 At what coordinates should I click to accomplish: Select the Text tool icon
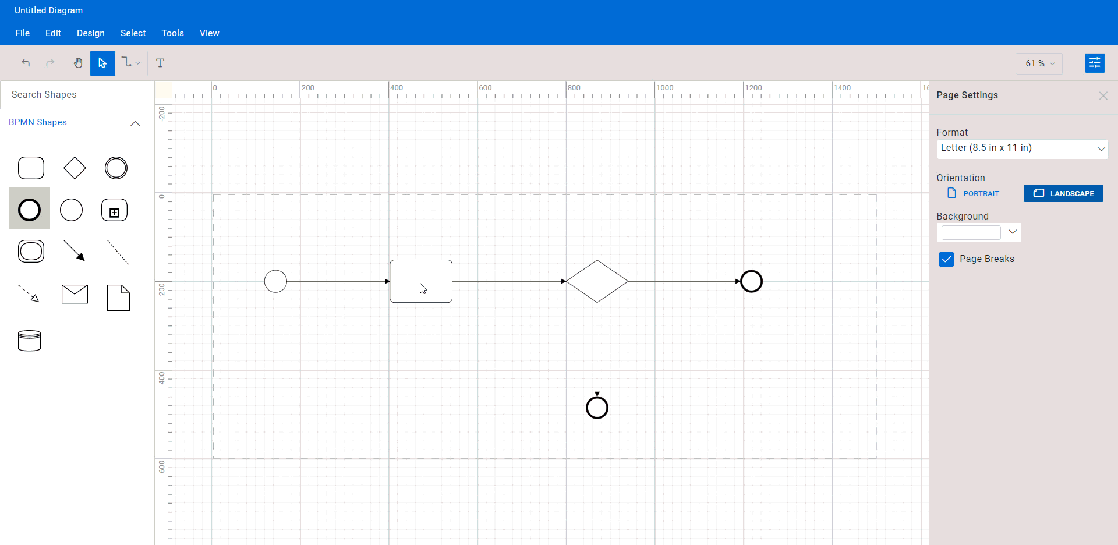pyautogui.click(x=160, y=63)
